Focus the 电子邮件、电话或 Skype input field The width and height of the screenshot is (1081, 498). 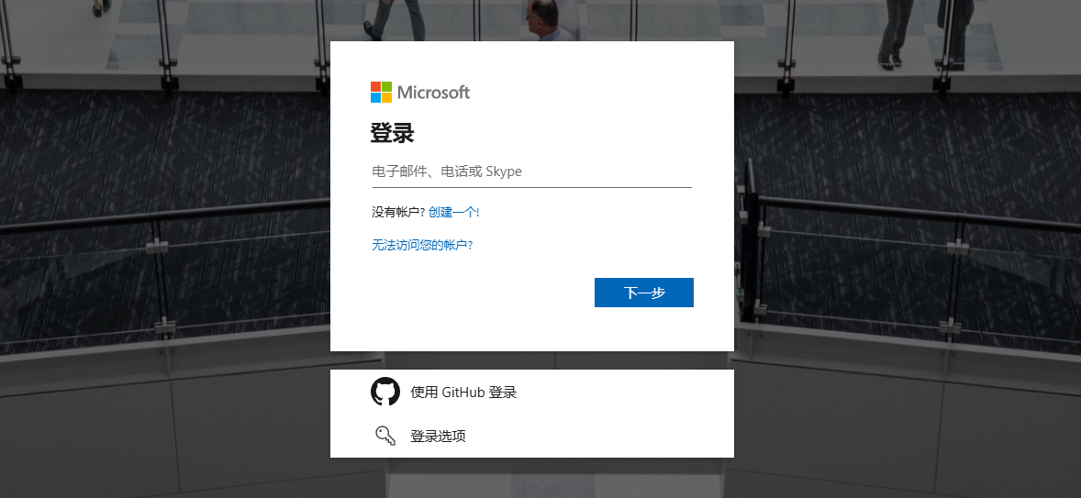pos(531,172)
